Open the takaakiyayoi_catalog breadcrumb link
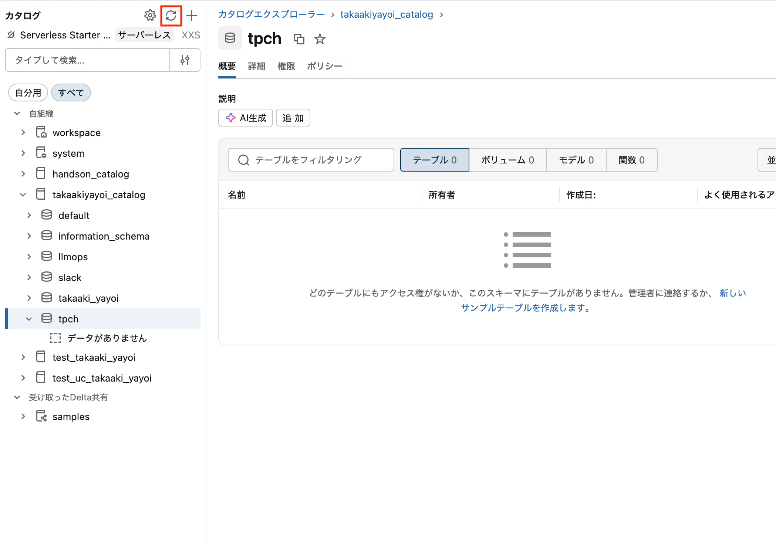 click(x=387, y=14)
